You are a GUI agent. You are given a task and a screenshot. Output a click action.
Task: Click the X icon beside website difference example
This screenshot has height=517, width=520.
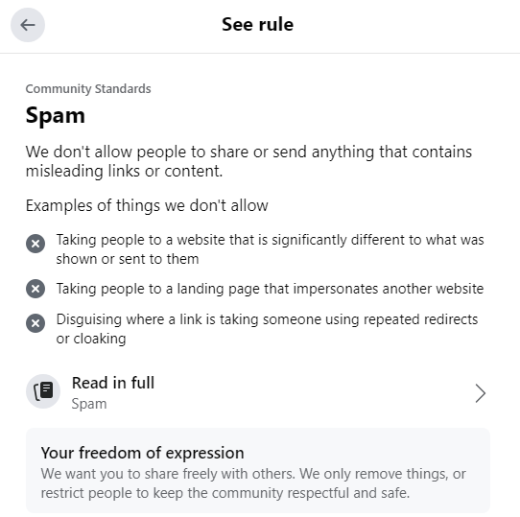(35, 244)
